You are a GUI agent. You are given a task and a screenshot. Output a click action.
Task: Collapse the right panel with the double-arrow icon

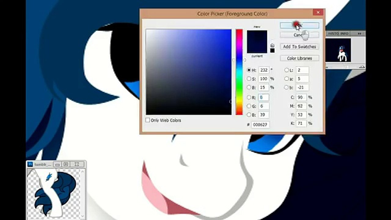(x=360, y=33)
